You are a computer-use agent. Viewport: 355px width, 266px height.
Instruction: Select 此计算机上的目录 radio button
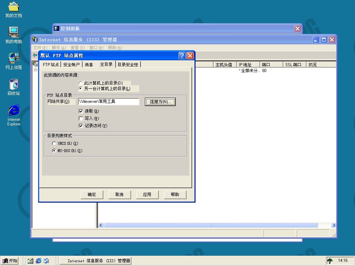(80, 83)
